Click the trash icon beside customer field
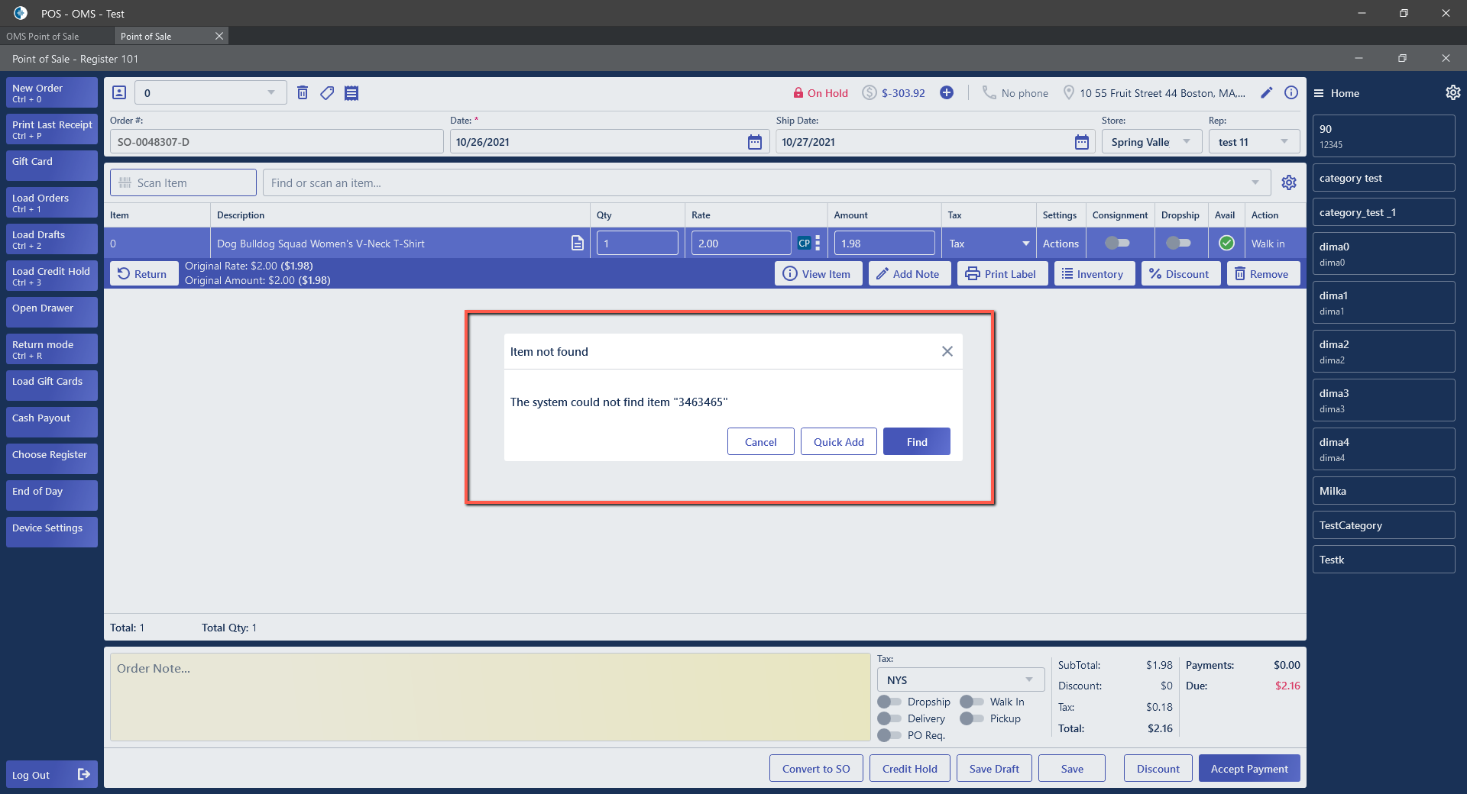 coord(303,92)
